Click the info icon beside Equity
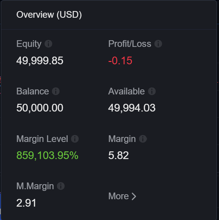The image size is (219, 220). [x=49, y=44]
